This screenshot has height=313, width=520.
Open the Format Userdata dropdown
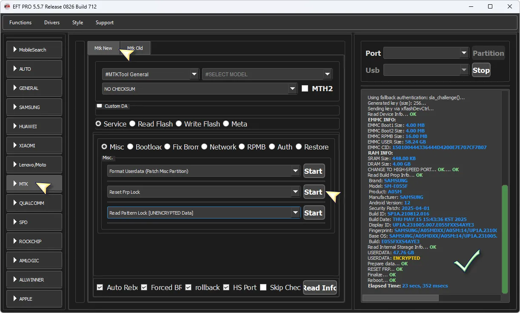[x=204, y=171]
